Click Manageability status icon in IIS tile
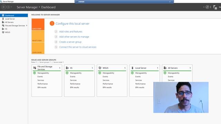 (x=67, y=73)
